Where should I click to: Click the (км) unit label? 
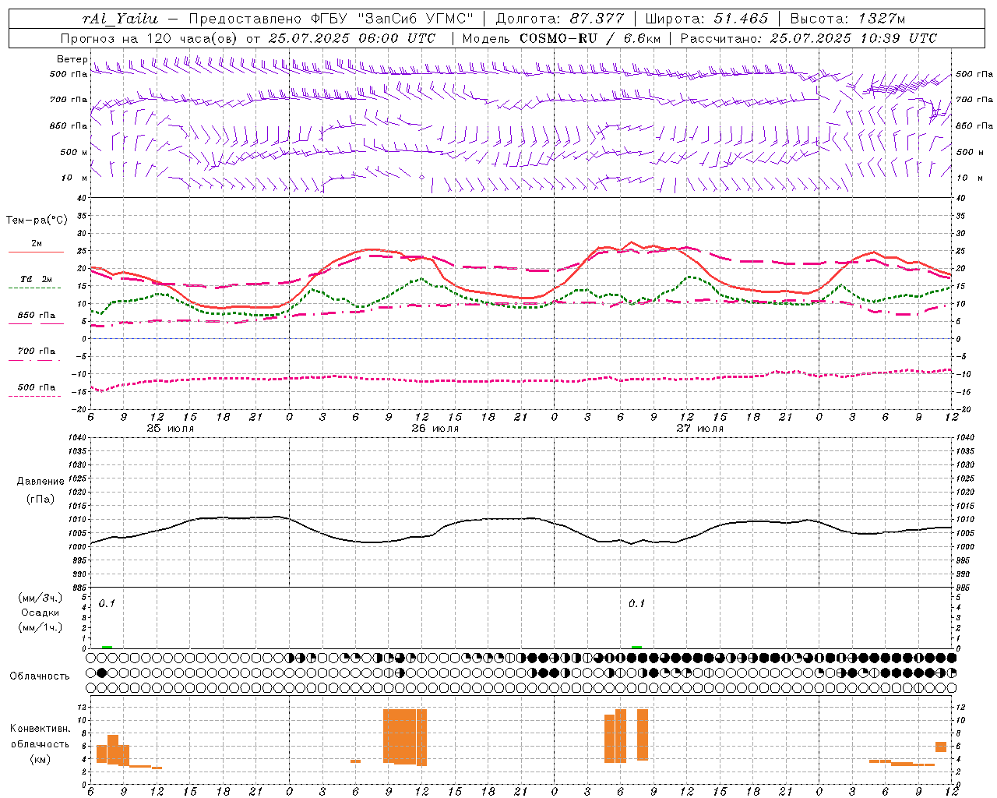[x=41, y=760]
